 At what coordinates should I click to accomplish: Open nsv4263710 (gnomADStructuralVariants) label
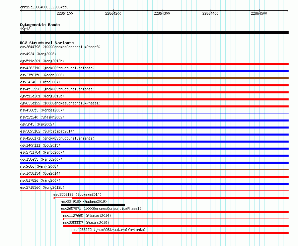57,68
